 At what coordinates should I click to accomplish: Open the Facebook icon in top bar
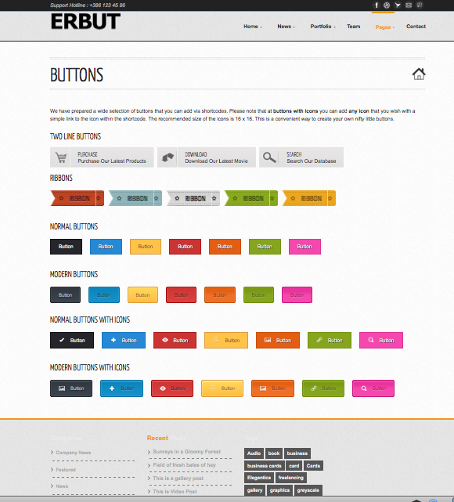click(377, 5)
